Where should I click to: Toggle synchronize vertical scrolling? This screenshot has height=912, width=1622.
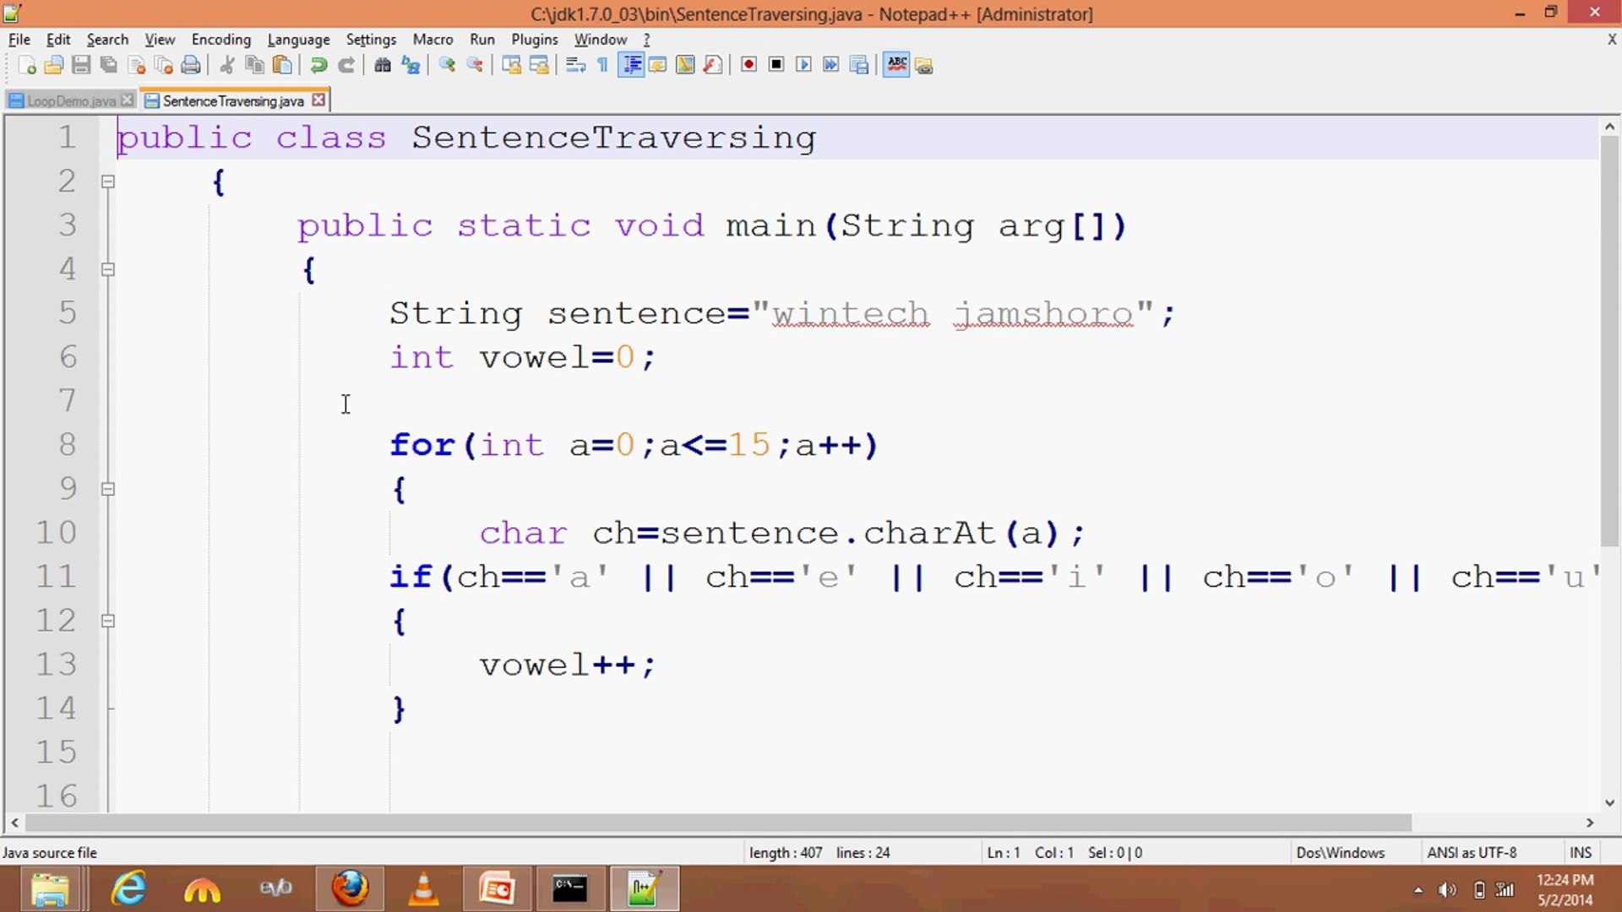(x=511, y=65)
